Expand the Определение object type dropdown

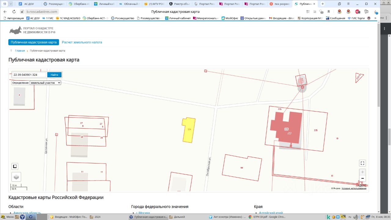click(45, 83)
